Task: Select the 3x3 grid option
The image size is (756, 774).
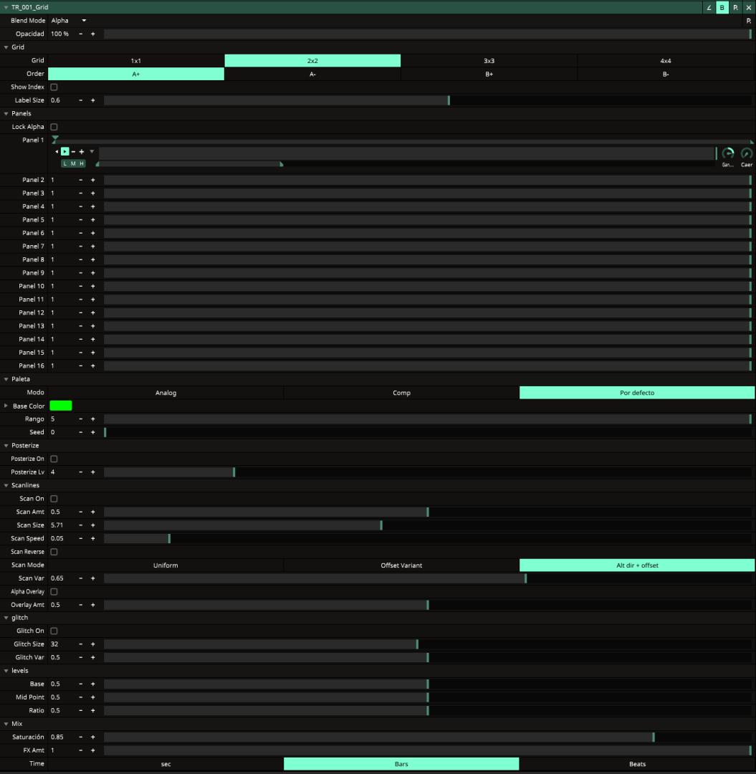Action: (489, 61)
